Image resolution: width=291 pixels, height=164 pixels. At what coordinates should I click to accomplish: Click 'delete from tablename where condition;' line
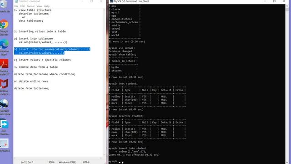(x=45, y=74)
